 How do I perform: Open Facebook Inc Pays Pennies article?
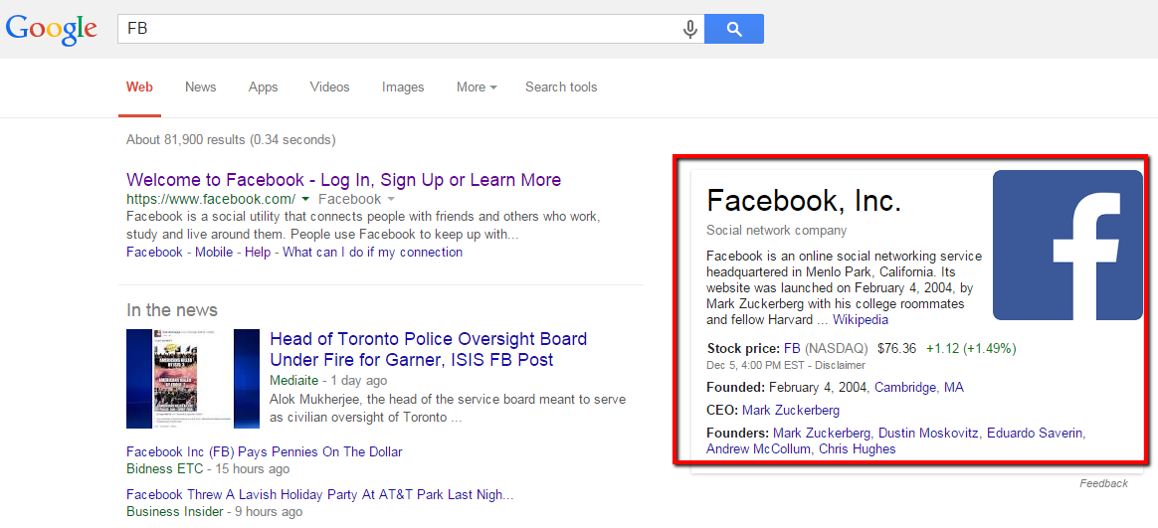(x=264, y=452)
